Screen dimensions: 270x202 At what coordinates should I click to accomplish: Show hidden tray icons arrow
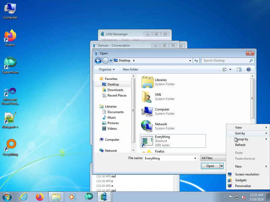coord(224,197)
